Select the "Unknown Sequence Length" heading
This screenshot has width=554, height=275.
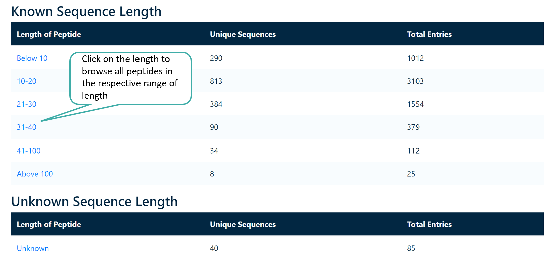tap(94, 201)
